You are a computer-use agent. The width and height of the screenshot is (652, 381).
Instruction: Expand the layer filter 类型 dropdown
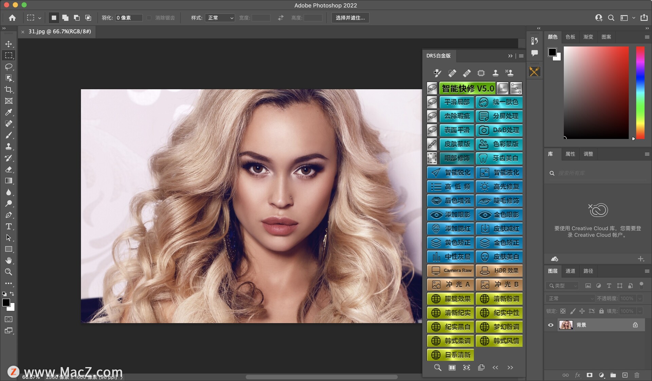coord(562,286)
